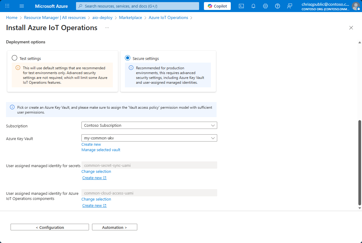Expand the Subscription dropdown
This screenshot has height=243, width=362.
(149, 125)
